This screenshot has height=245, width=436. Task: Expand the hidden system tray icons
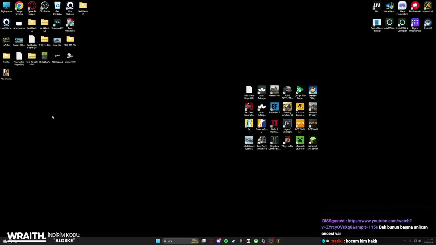pyautogui.click(x=405, y=241)
